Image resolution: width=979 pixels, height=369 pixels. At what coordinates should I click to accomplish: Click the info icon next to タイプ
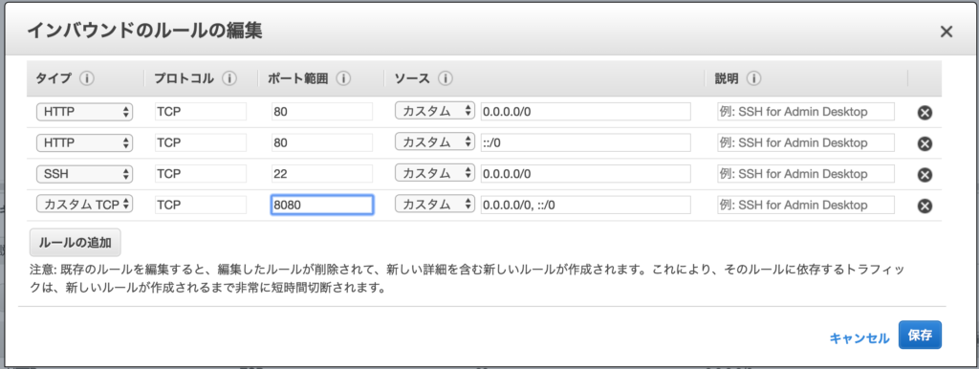(86, 78)
